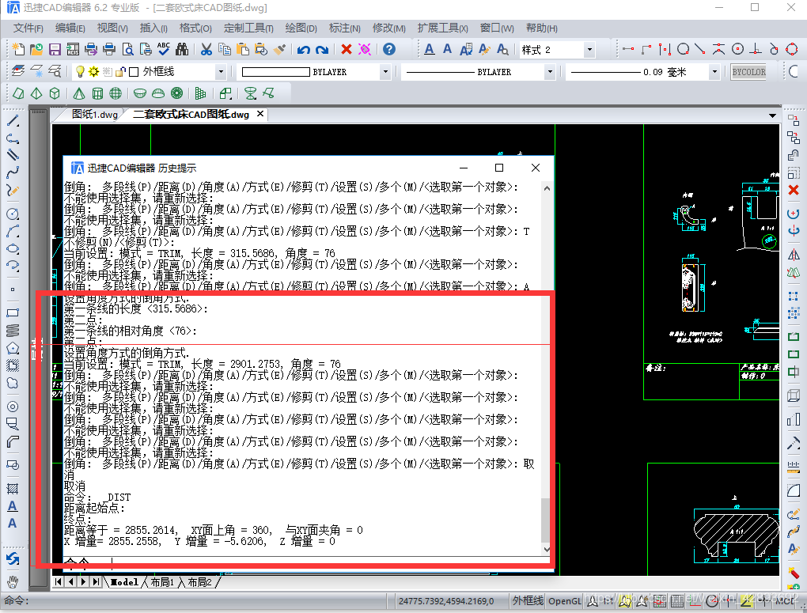This screenshot has height=613, width=807.
Task: Click the BYCOLOR plot style box
Action: point(748,71)
